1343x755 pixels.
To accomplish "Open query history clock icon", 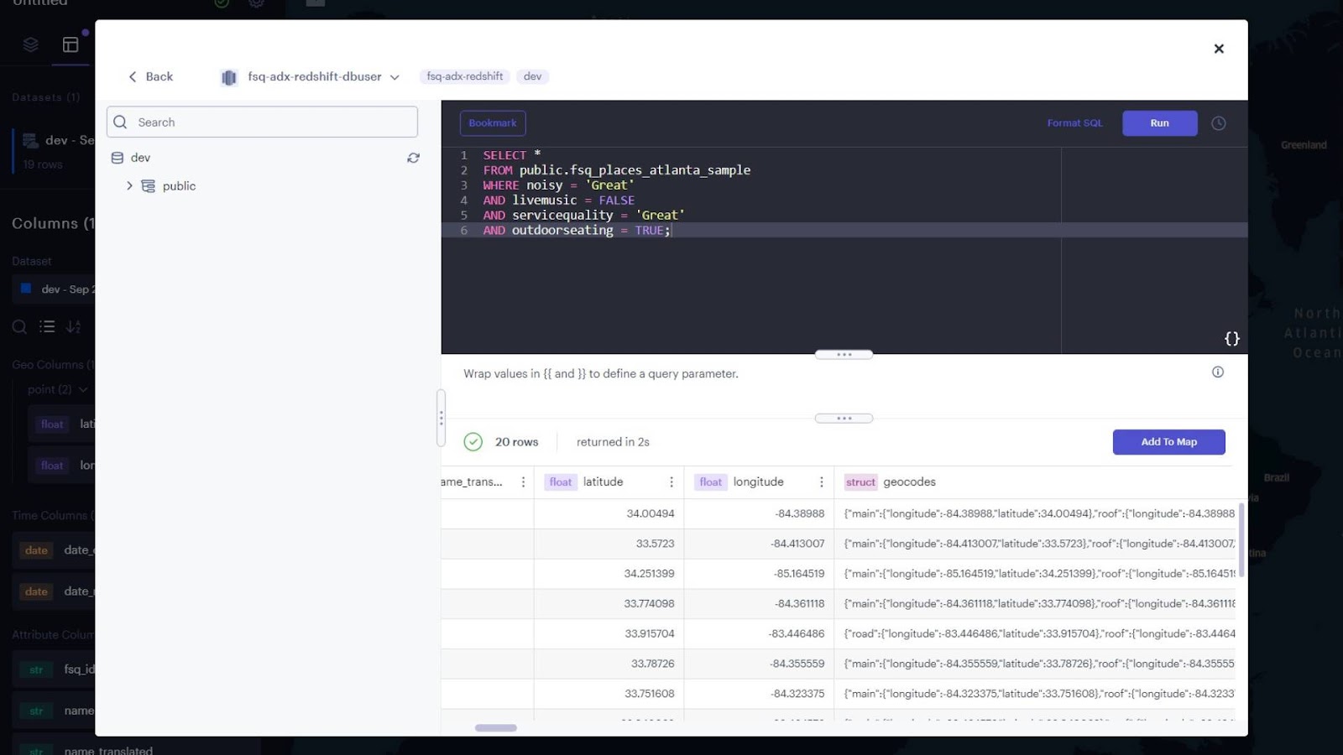I will (x=1219, y=123).
